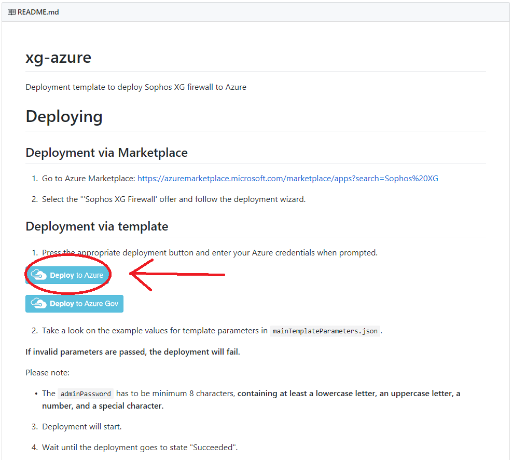Click the xg-azure heading
The width and height of the screenshot is (512, 460).
point(59,58)
